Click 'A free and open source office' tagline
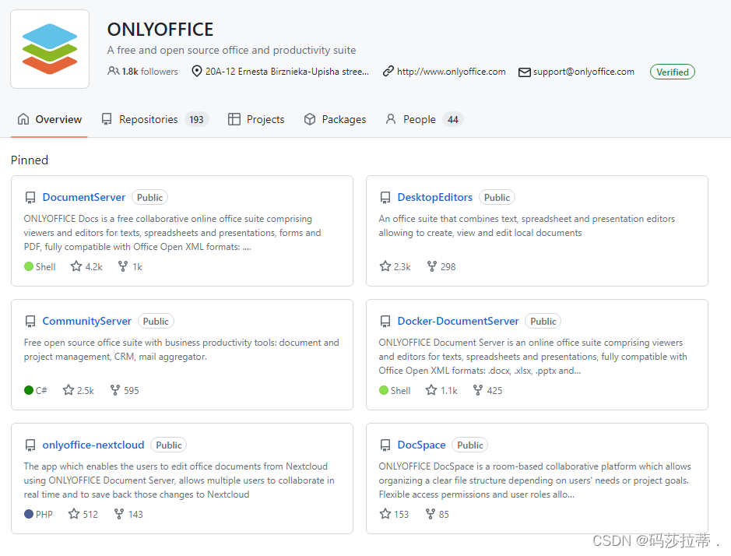 click(x=232, y=50)
